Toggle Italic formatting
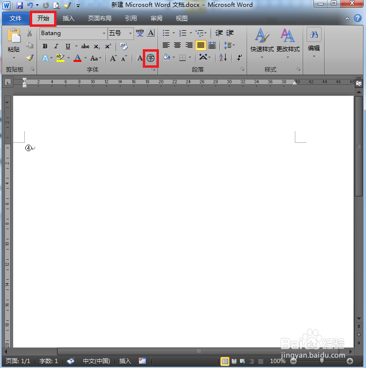 [56, 46]
